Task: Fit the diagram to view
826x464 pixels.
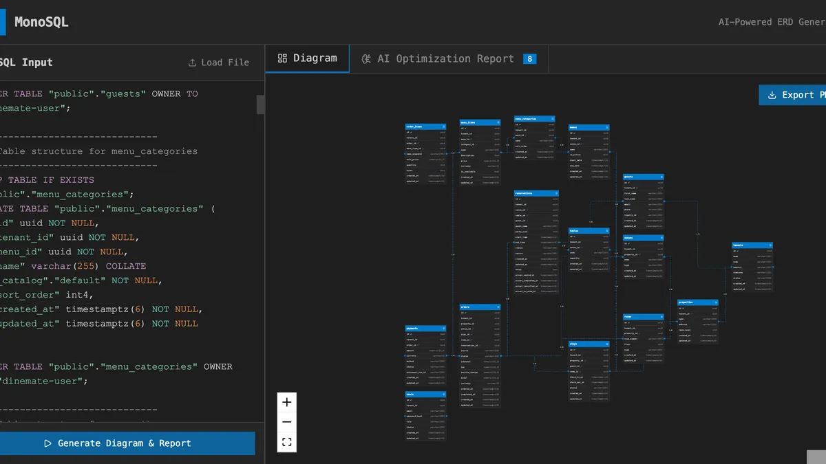Action: (x=287, y=442)
